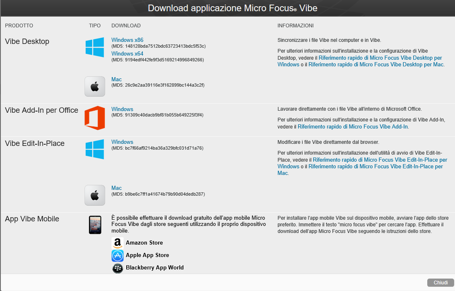The image size is (455, 291).
Task: Click the Download applicazione Micro Focus Vibe title
Action: [x=232, y=8]
